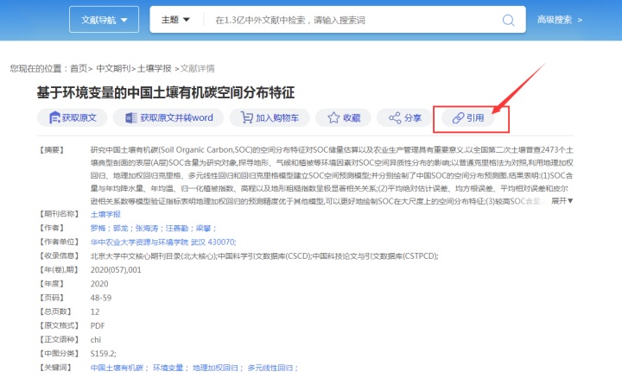Select classification code S159.2
This screenshot has height=378, width=622.
(x=103, y=354)
